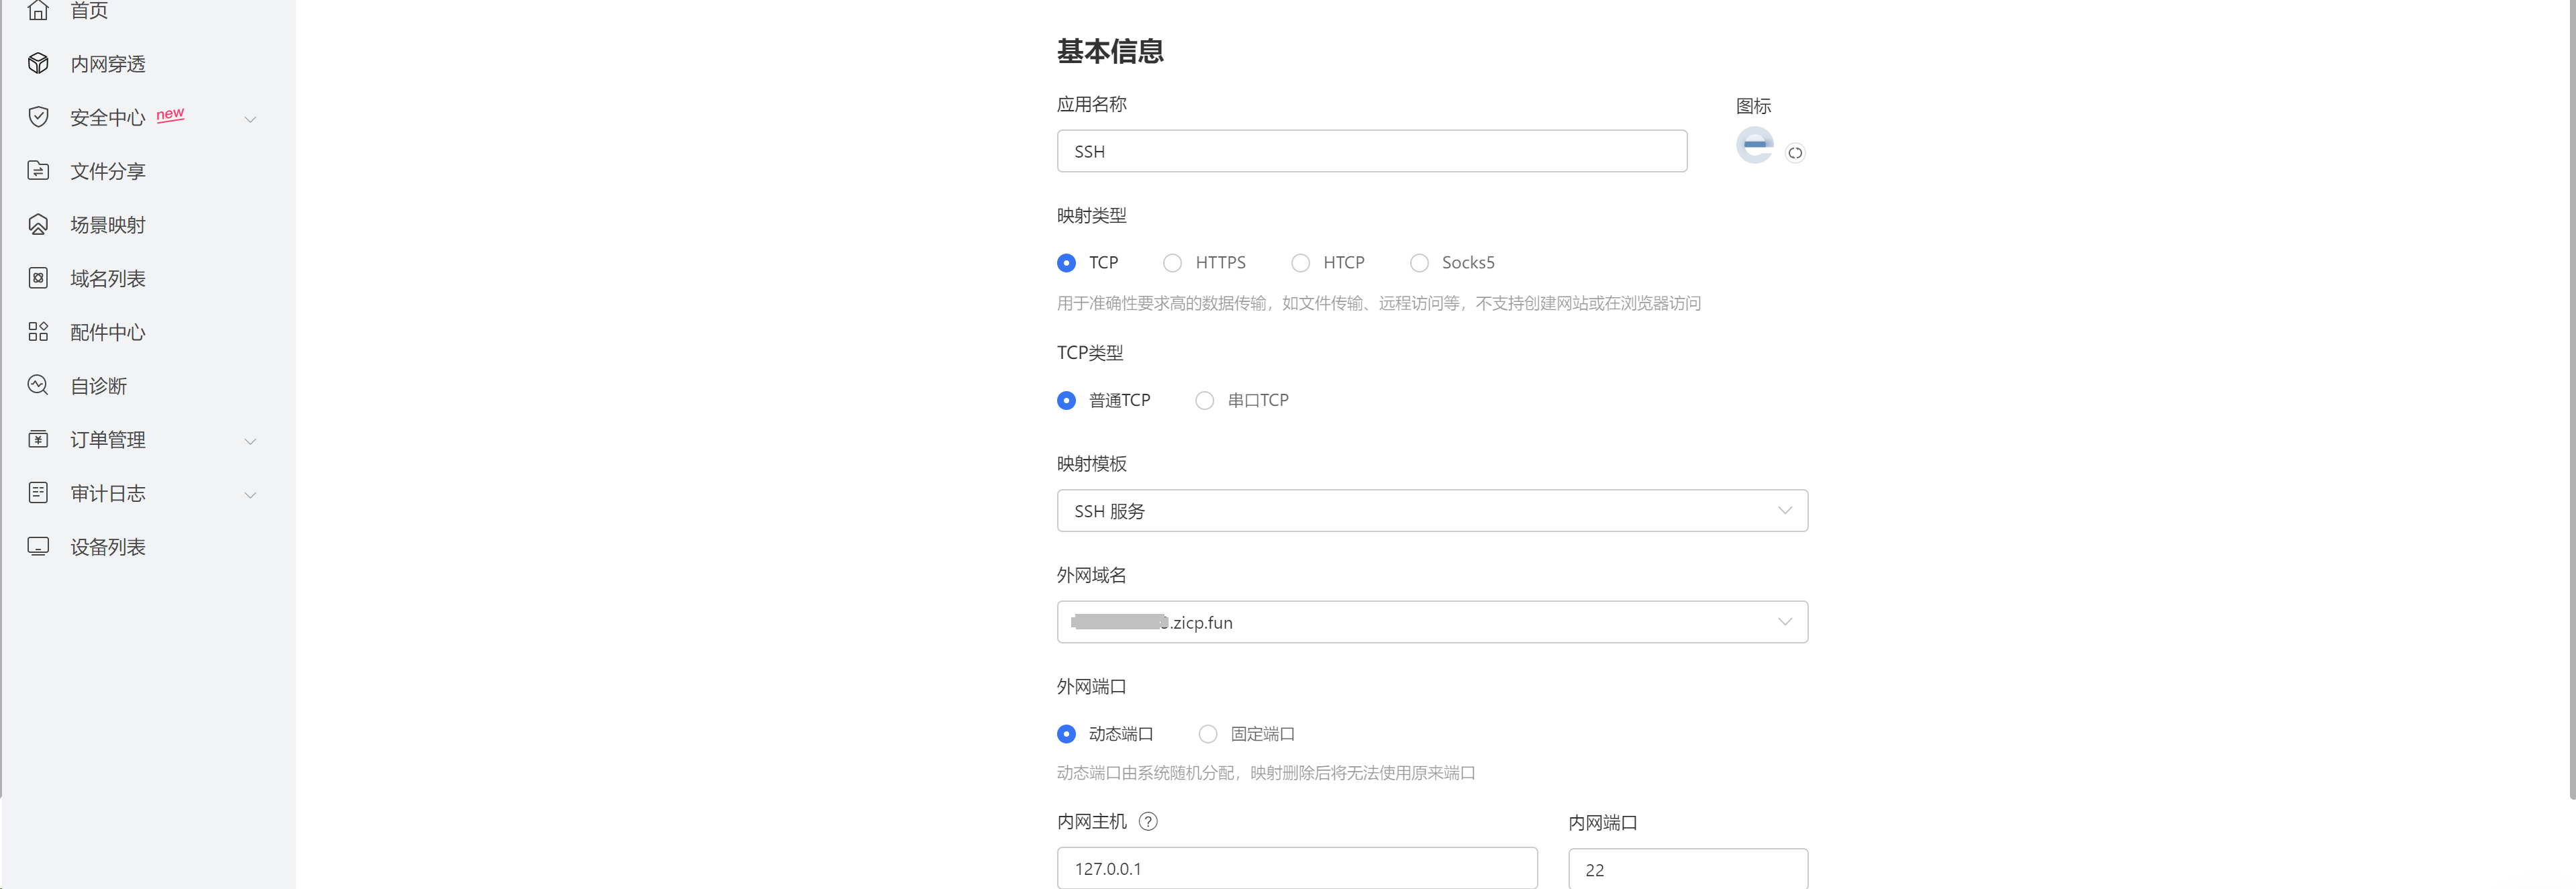Click the 内网主机 field with 127.0.0.1
This screenshot has width=2576, height=889.
pos(1296,868)
